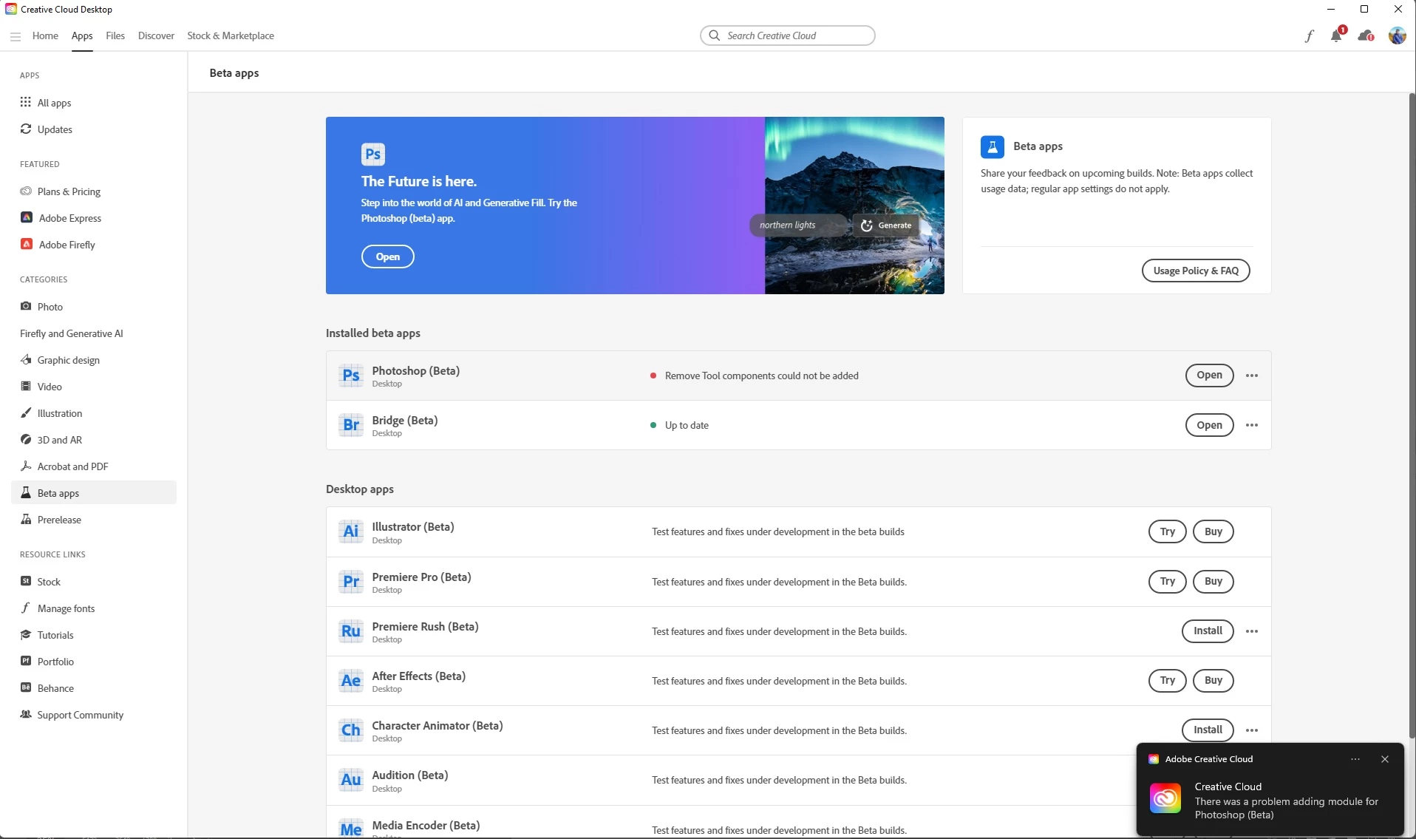Buy After Effects (Beta)
The image size is (1416, 839).
click(x=1214, y=681)
